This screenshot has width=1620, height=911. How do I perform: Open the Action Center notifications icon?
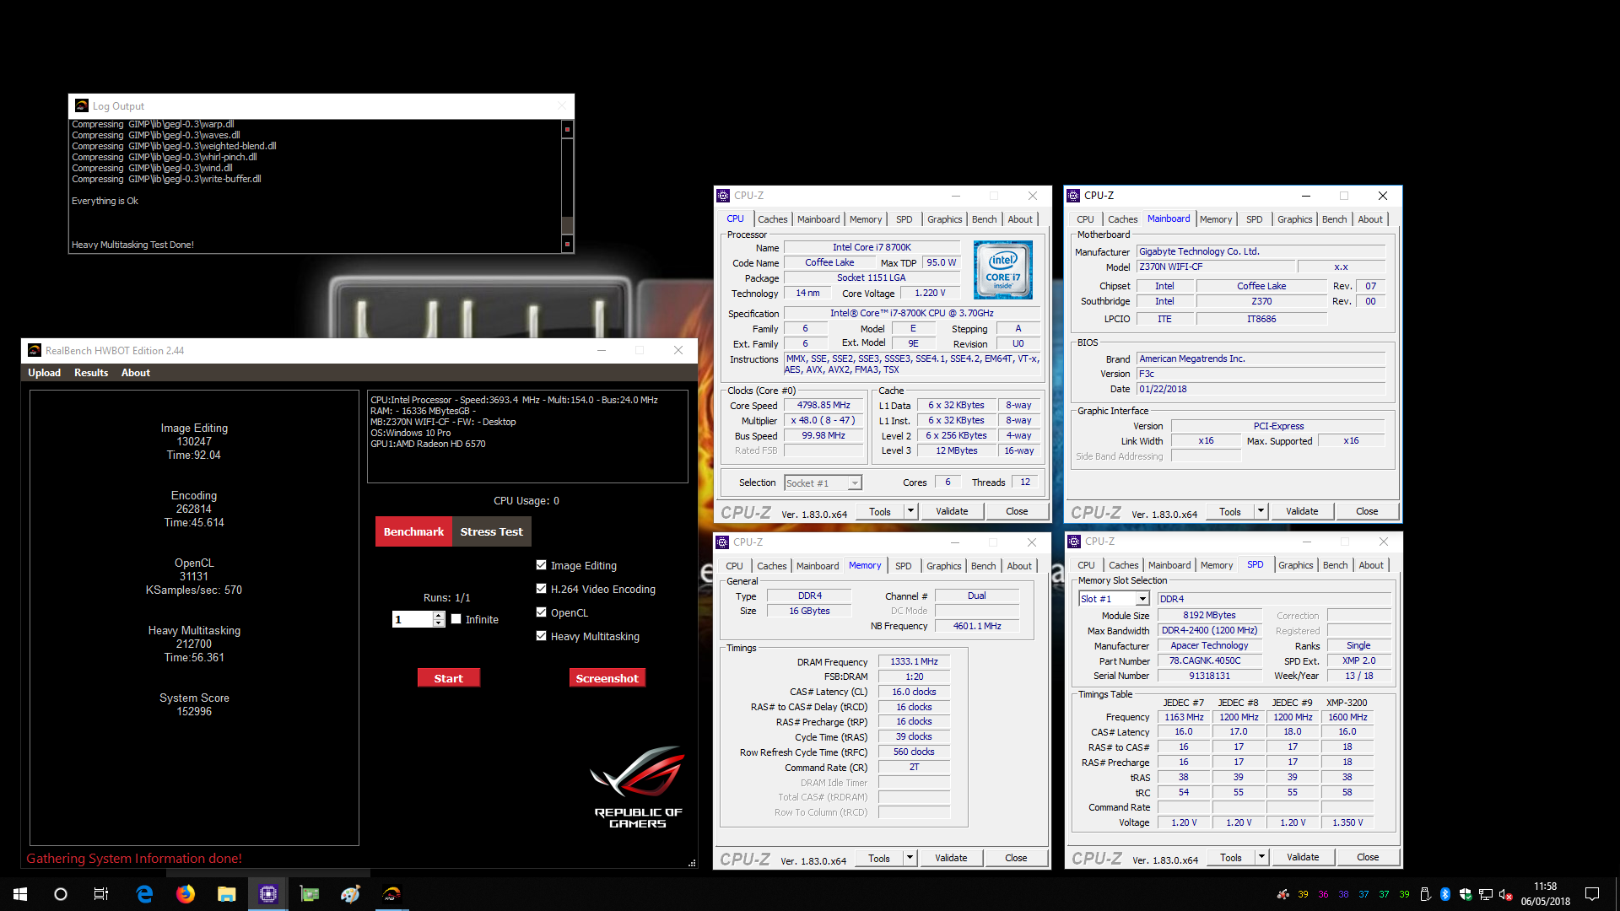click(x=1592, y=894)
